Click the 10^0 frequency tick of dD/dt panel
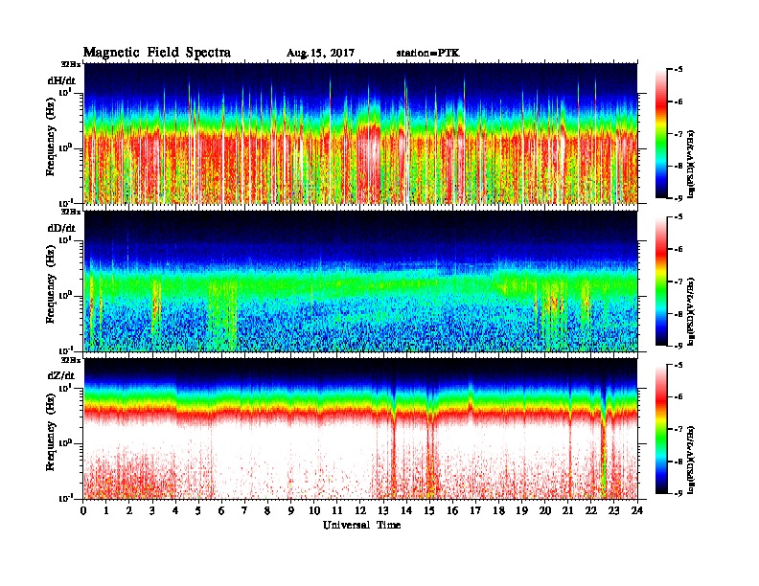Viewport: 759px width, 586px height. (x=66, y=295)
